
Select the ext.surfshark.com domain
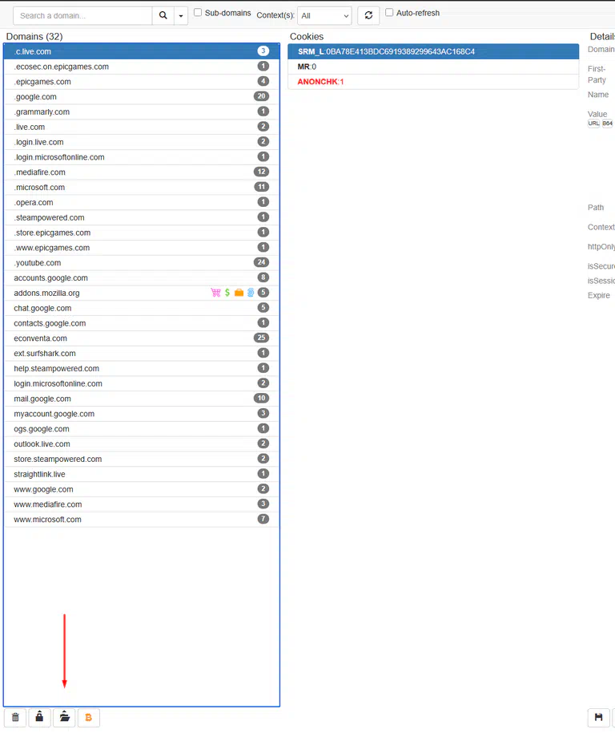[x=142, y=354]
